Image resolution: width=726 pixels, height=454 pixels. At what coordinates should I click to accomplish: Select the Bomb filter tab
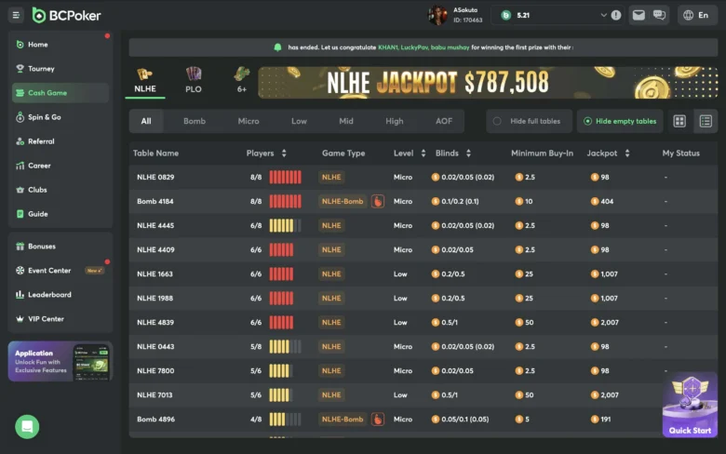(x=195, y=121)
